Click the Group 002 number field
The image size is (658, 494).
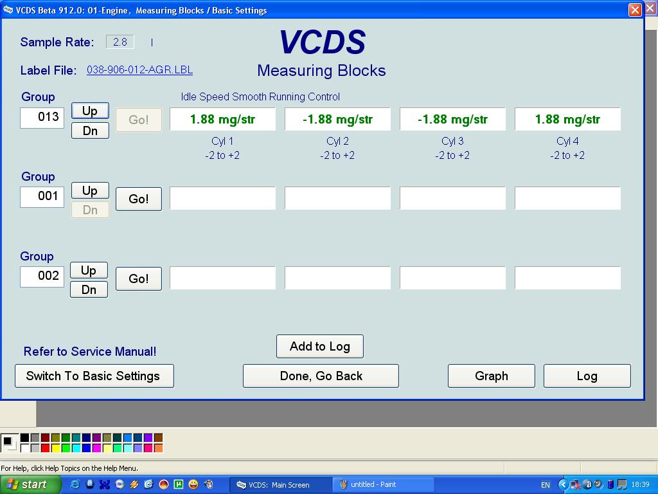[42, 277]
